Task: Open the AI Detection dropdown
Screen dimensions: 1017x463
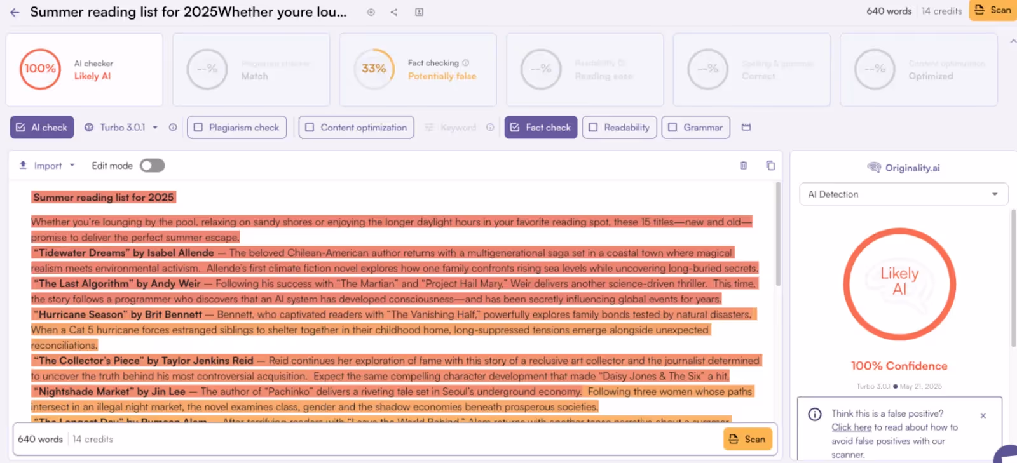Action: point(903,194)
